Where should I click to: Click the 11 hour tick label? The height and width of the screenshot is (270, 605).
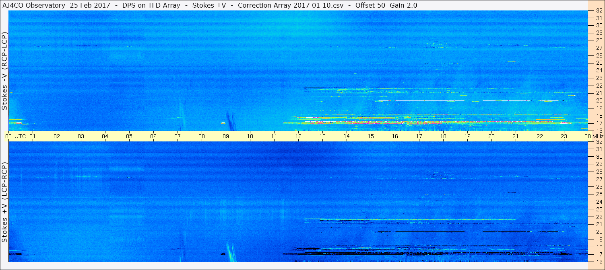point(274,136)
